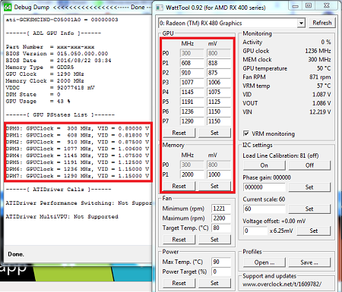Click the overclock.net support link

coord(282,284)
